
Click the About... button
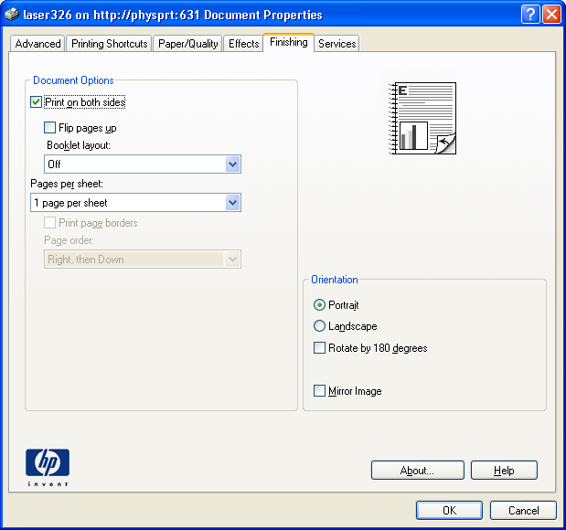pos(417,471)
